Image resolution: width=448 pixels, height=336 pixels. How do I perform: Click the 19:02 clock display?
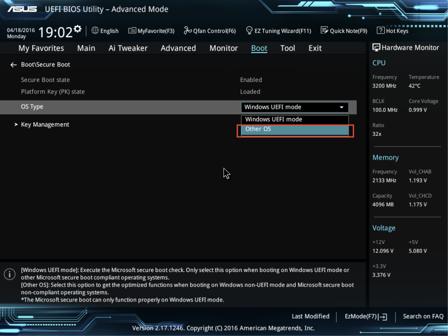coord(56,32)
